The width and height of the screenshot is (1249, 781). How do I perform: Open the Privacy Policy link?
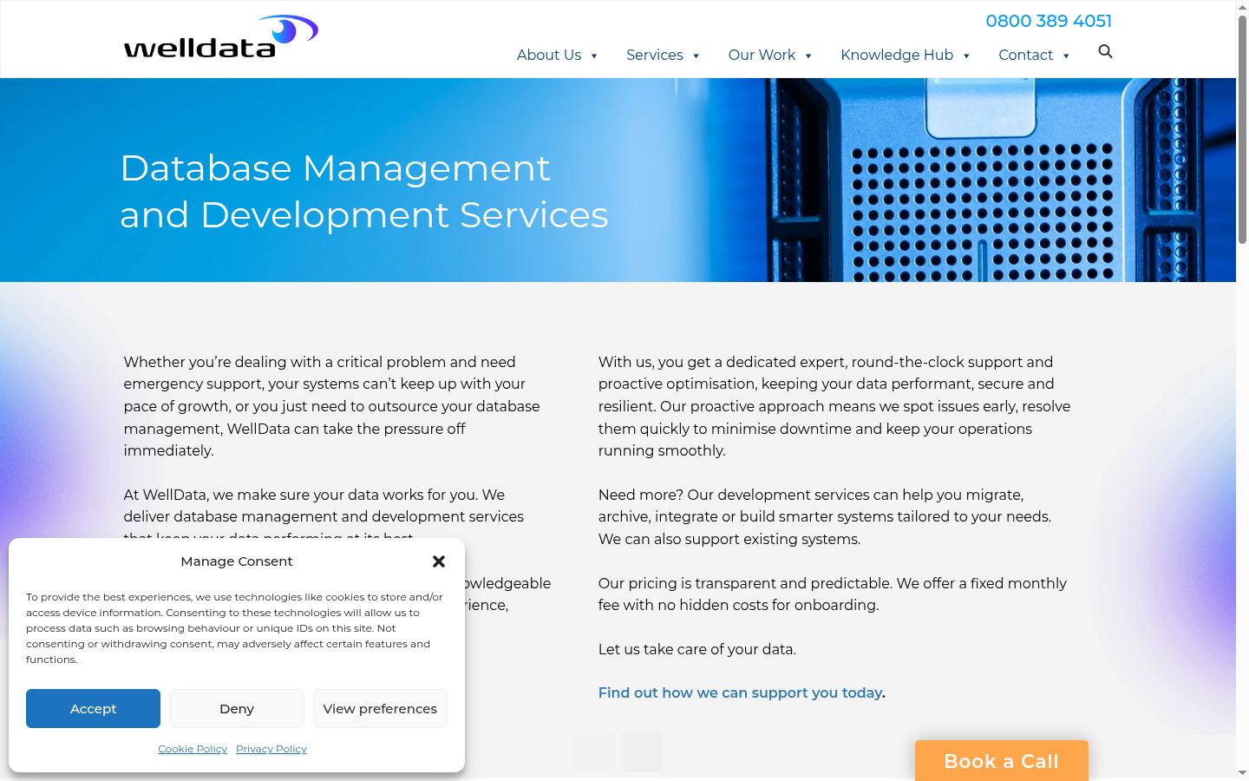point(271,749)
